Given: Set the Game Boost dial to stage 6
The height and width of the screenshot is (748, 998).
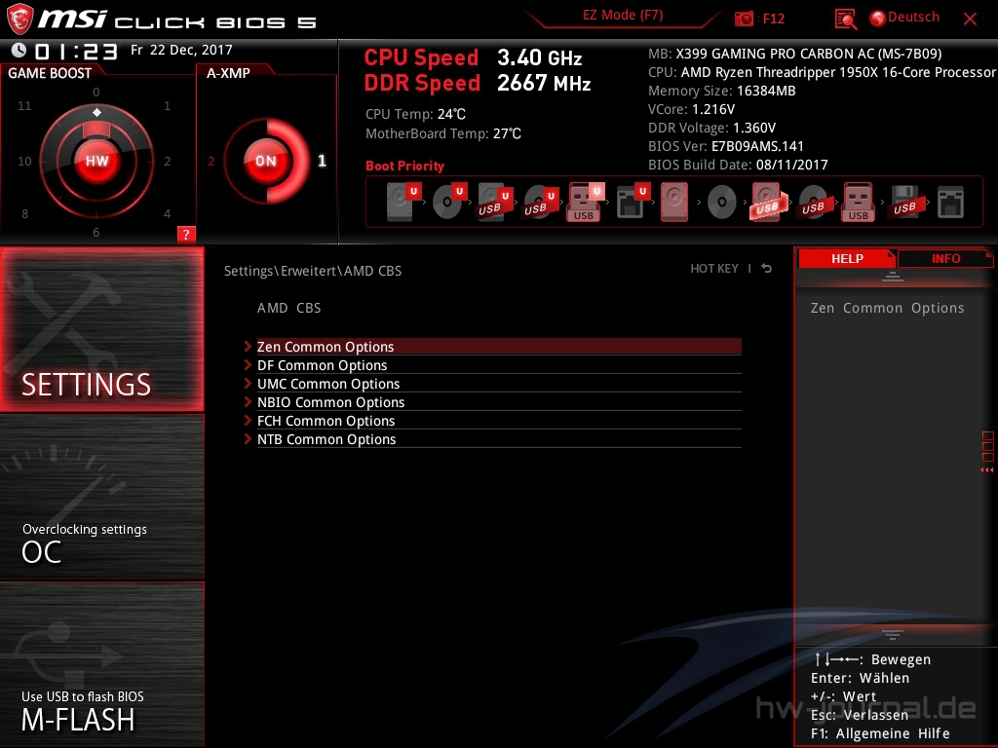Looking at the screenshot, I should point(96,232).
